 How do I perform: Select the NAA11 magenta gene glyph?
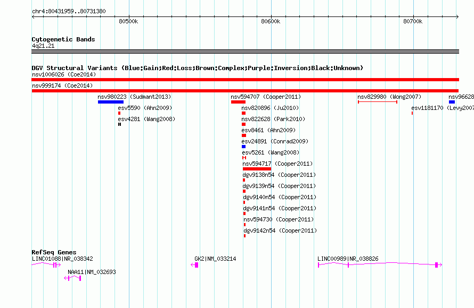point(72,278)
